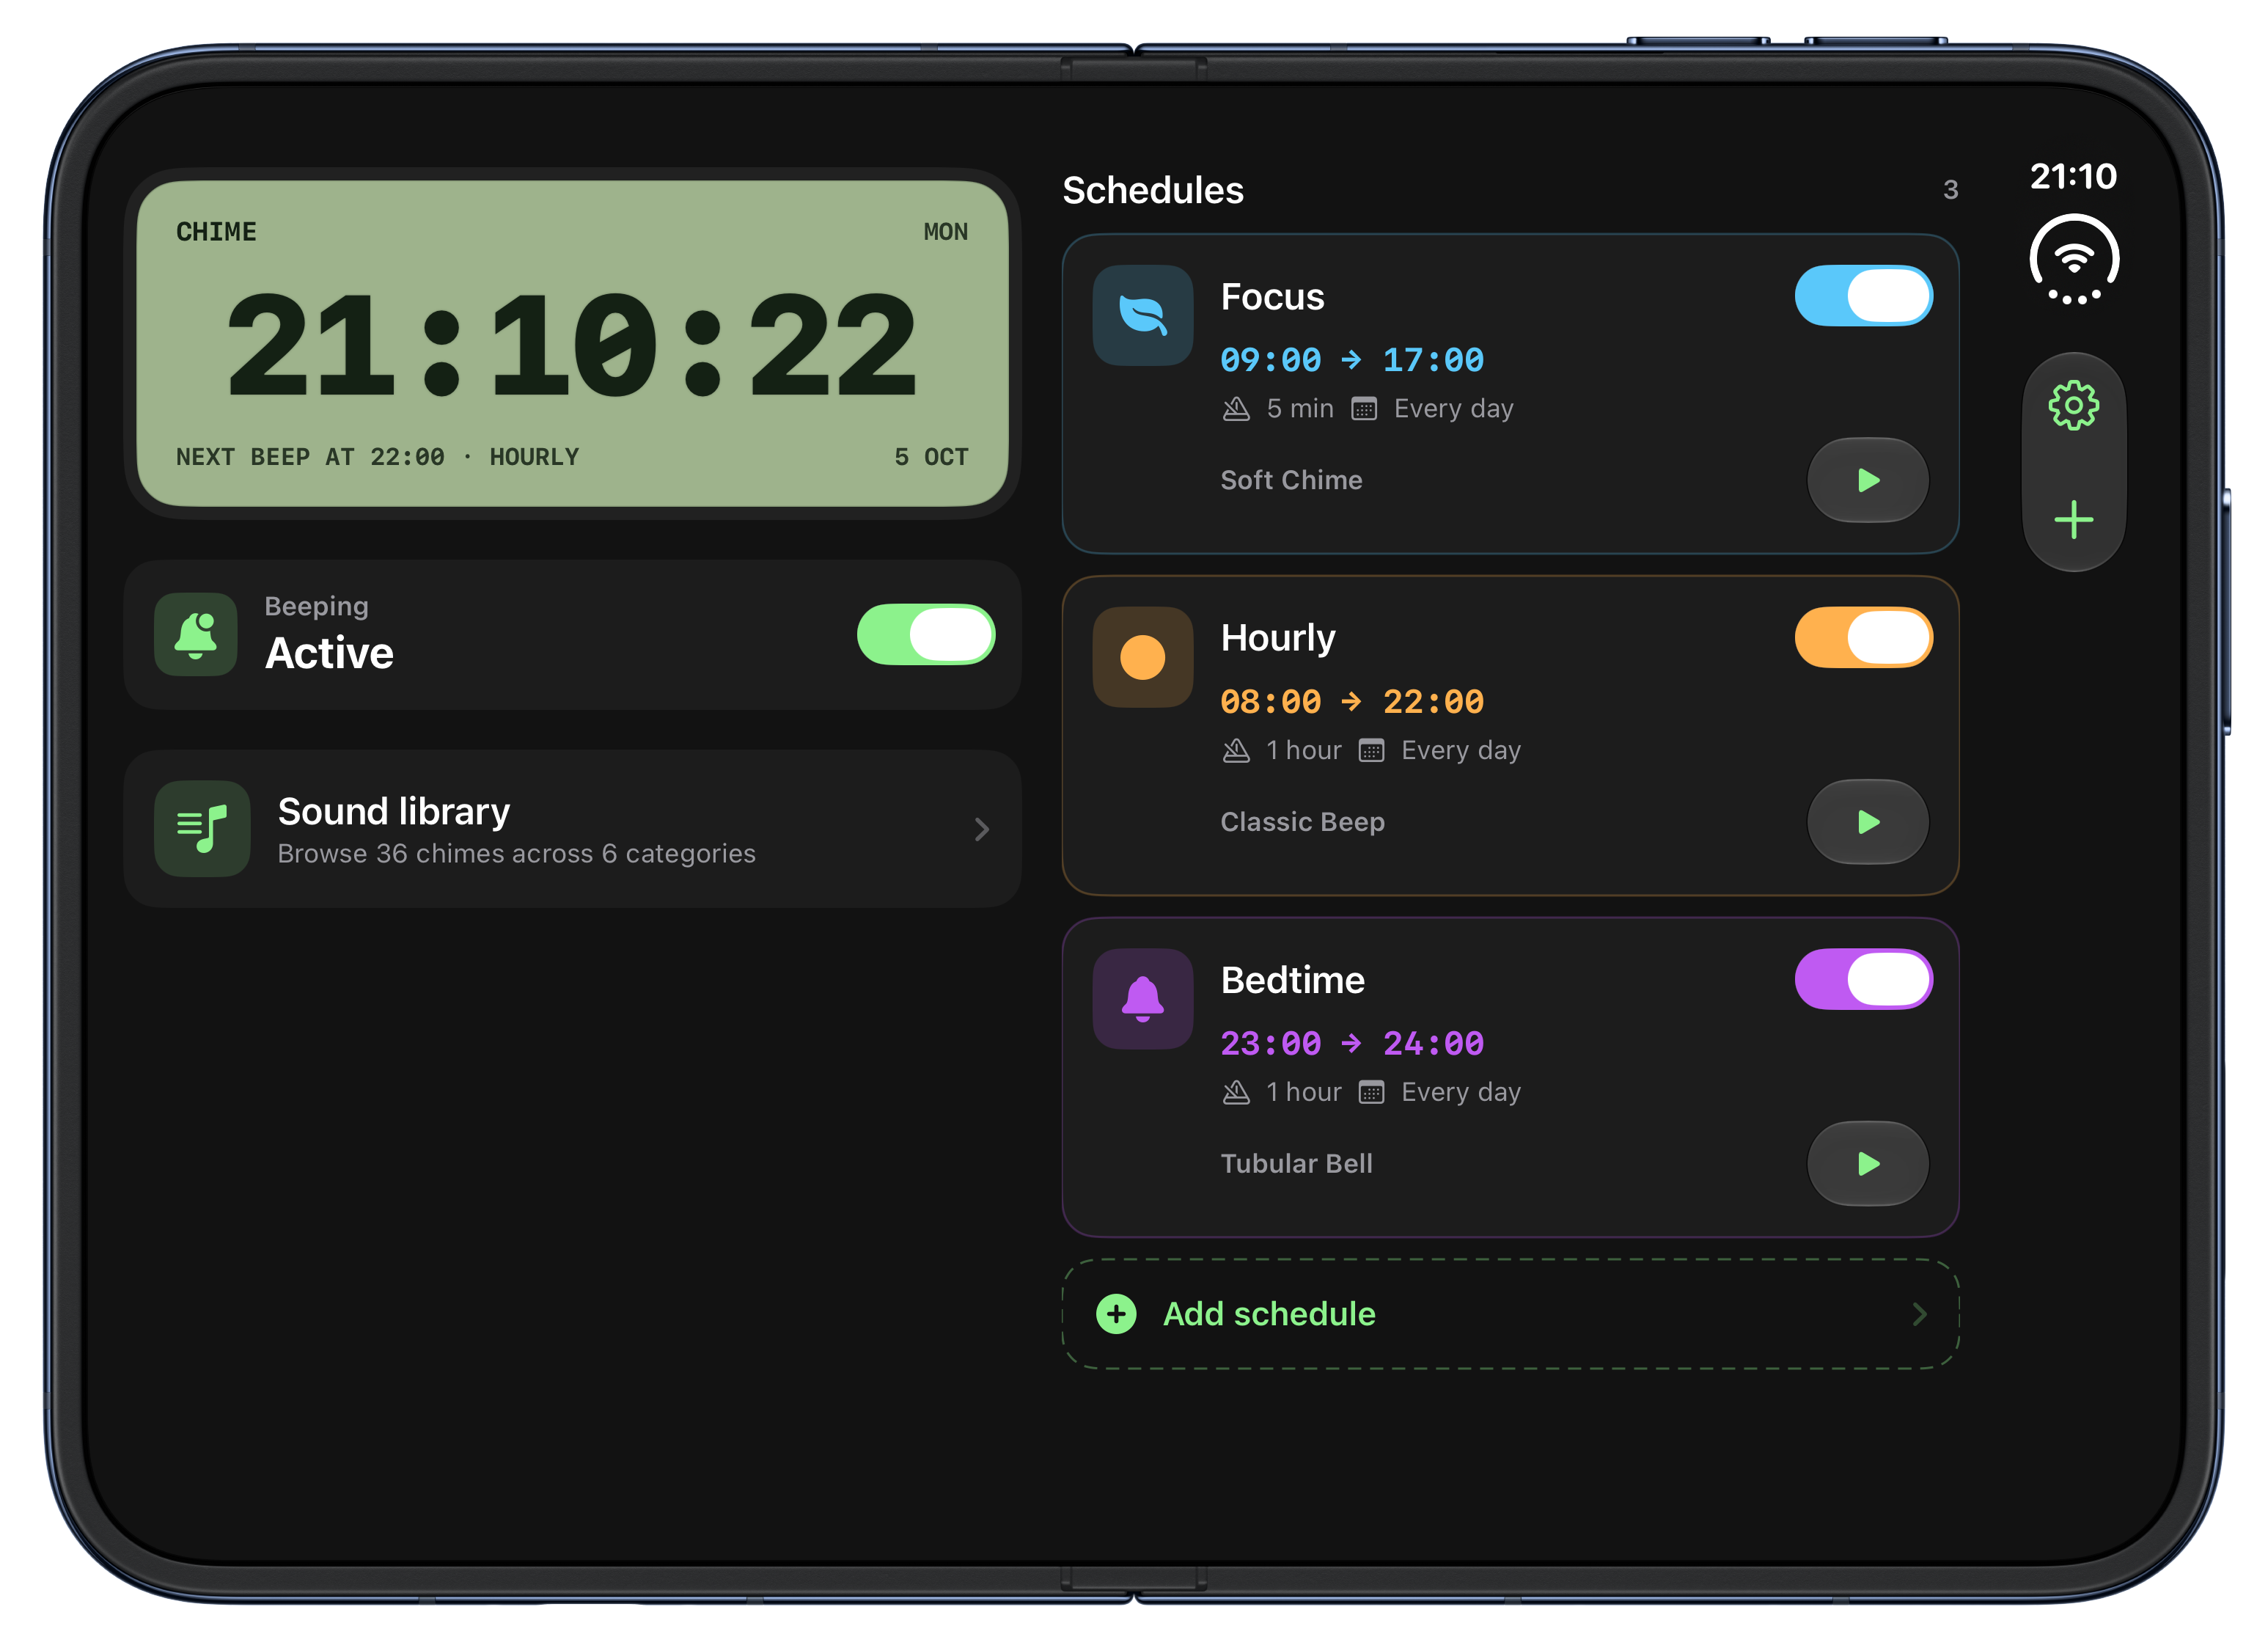Tap the Hourly interval bell icon beside 1 hour
The height and width of the screenshot is (1648, 2268).
point(1236,751)
